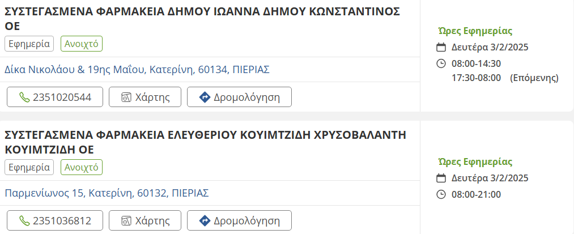
Task: Open address link Δίκα Νικολάου & 19ης Μαΐου
Action: point(137,70)
